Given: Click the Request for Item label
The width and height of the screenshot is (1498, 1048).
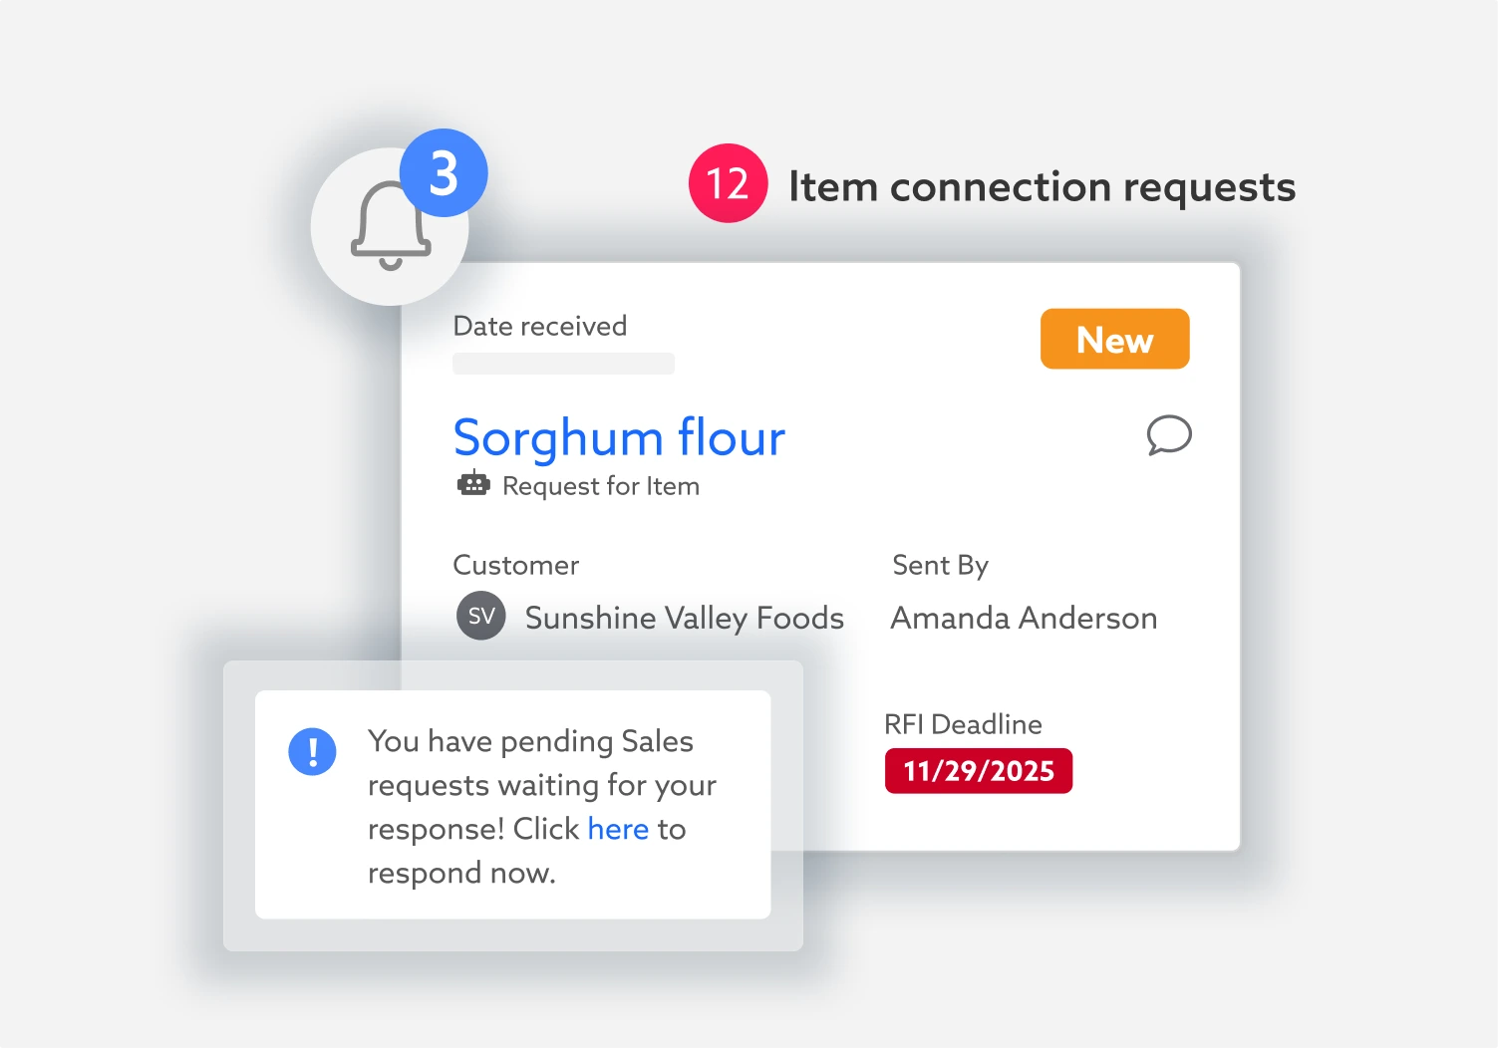Looking at the screenshot, I should (x=601, y=486).
